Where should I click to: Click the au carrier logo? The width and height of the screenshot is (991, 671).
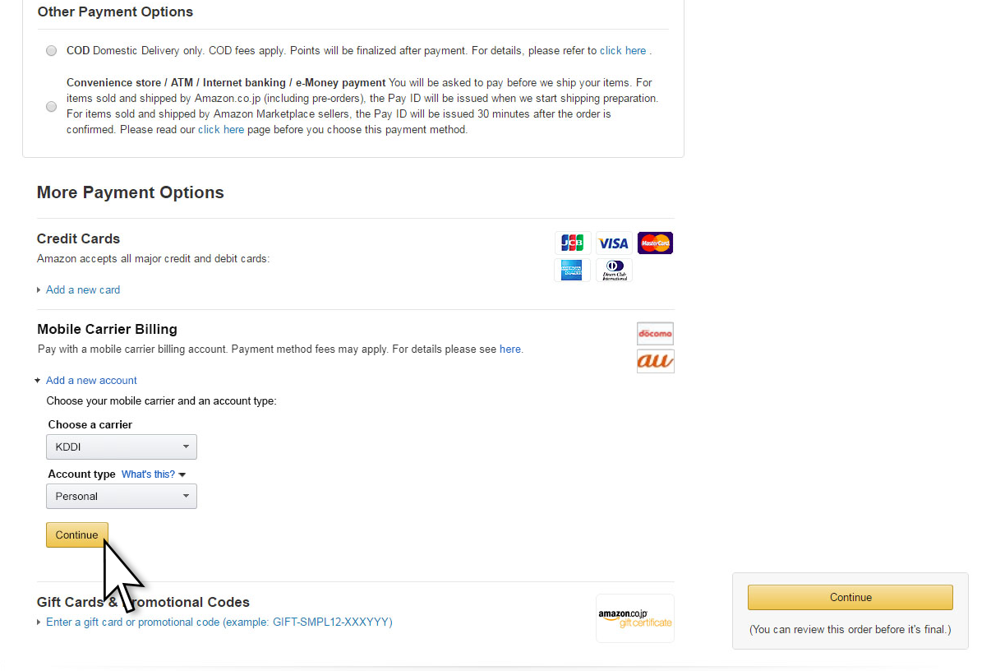(x=655, y=361)
